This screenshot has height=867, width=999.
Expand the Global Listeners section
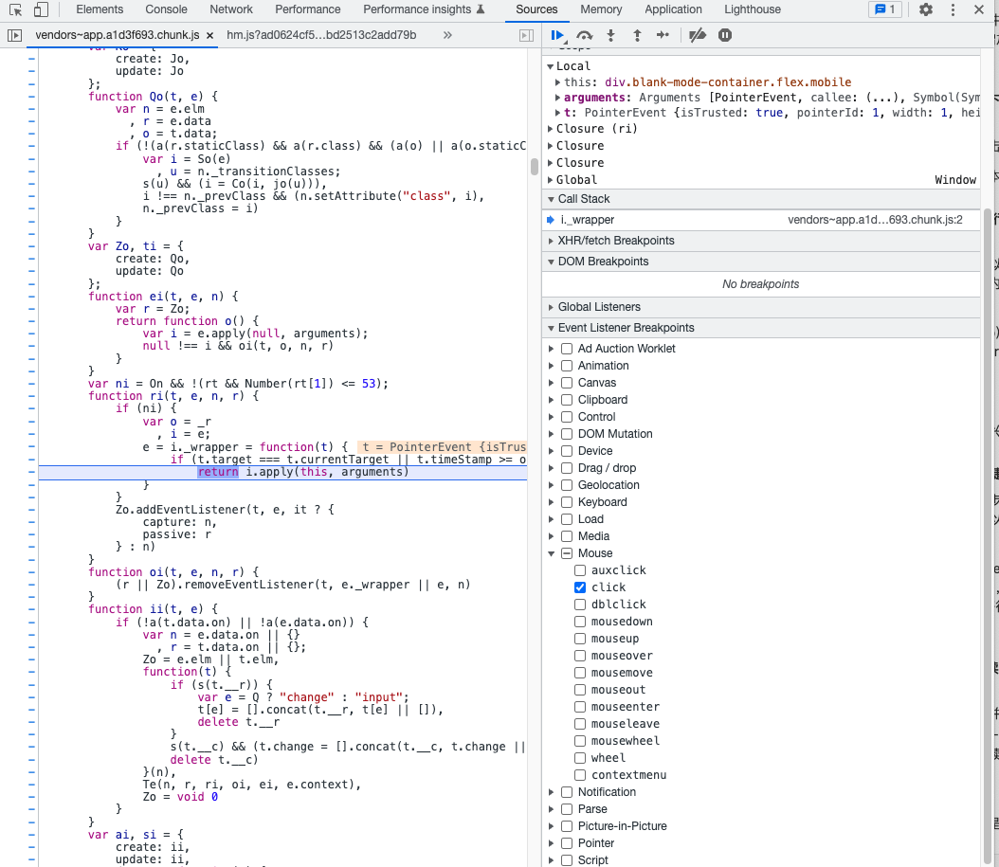coord(551,307)
